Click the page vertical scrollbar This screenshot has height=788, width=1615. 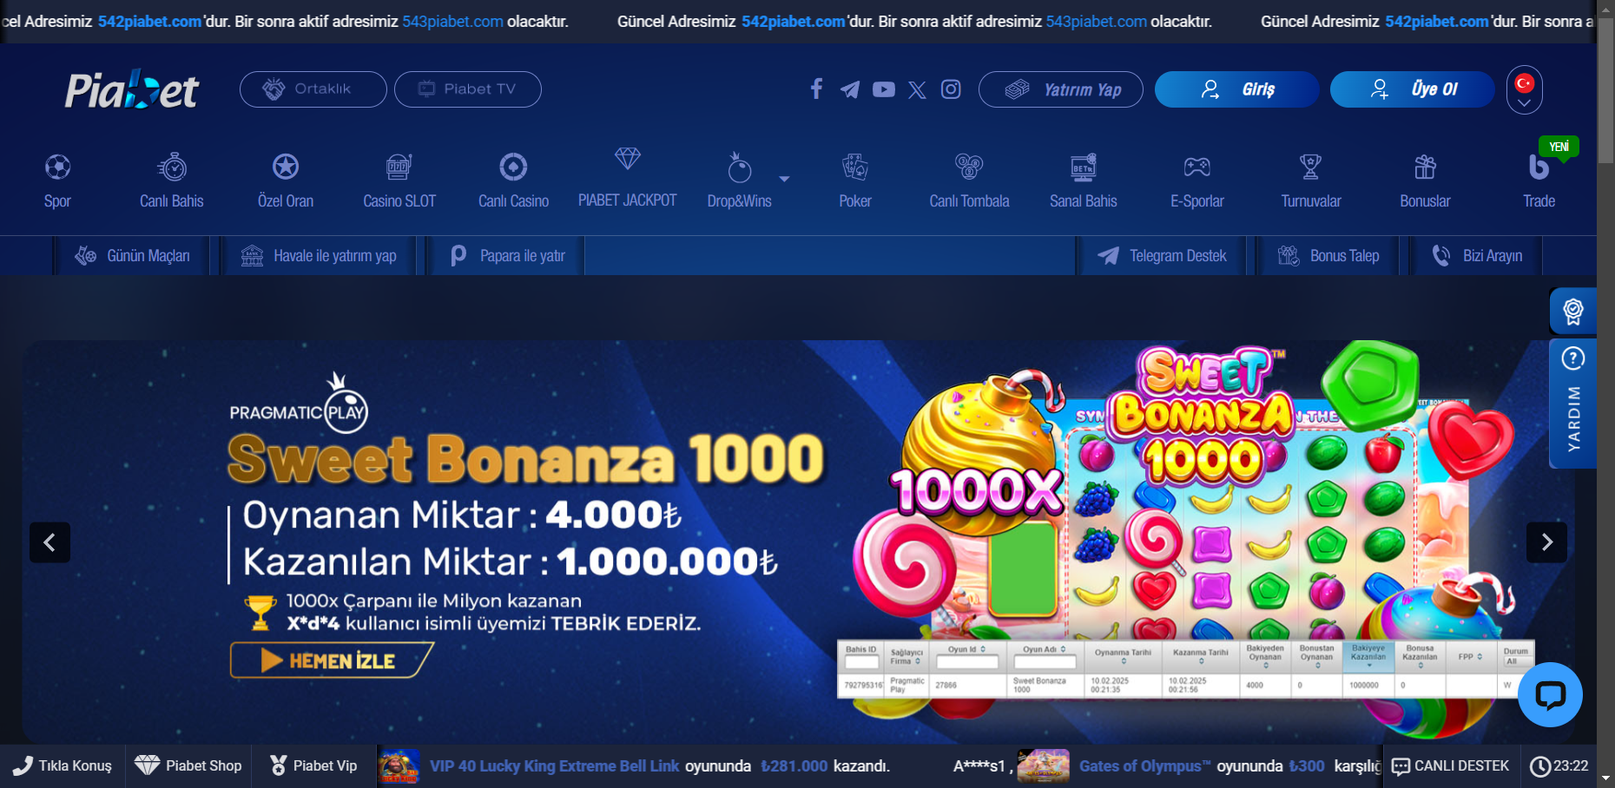1606,394
